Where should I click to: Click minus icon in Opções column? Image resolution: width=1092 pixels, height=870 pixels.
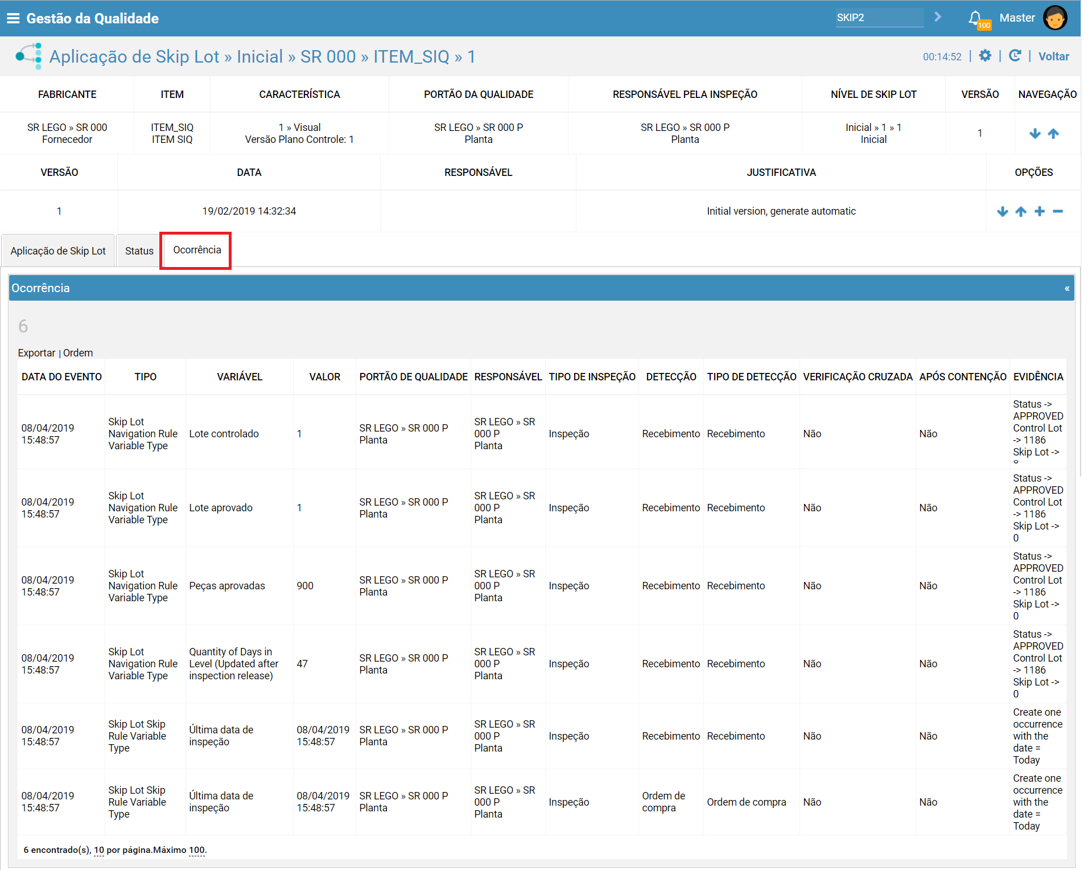pyautogui.click(x=1058, y=212)
